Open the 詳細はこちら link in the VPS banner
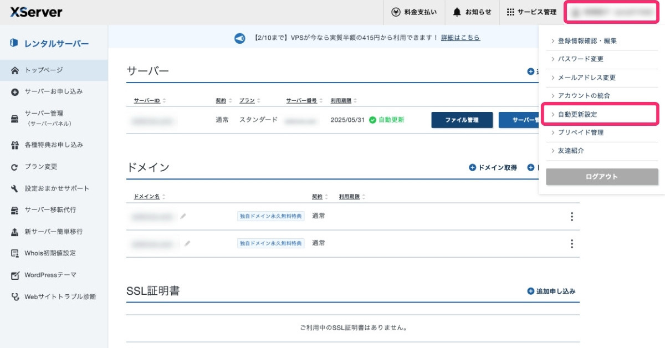The image size is (665, 348). 461,38
